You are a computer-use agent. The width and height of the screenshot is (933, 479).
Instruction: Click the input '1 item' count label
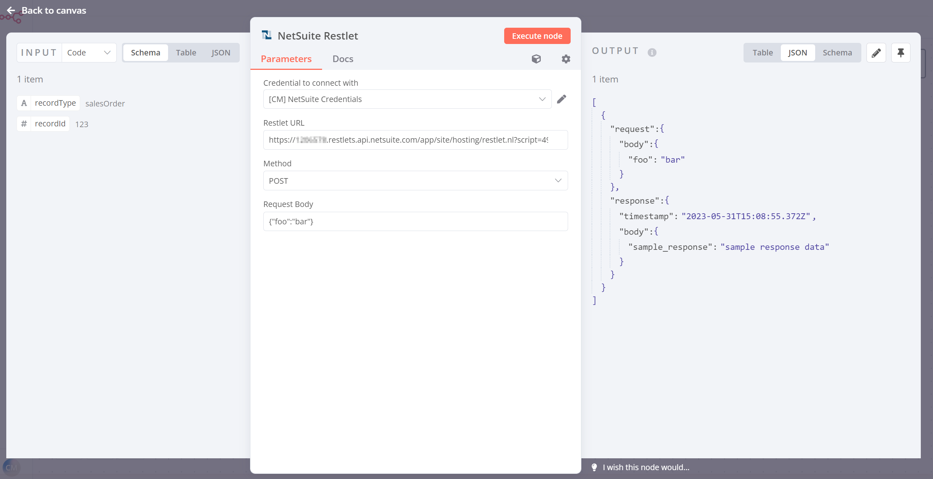pos(30,79)
